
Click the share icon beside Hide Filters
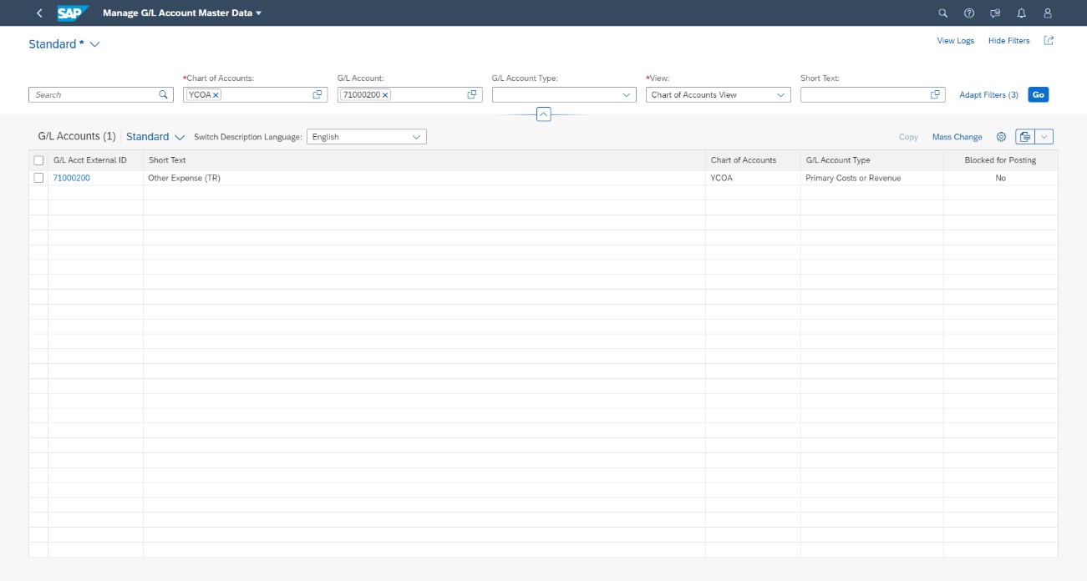pos(1049,41)
